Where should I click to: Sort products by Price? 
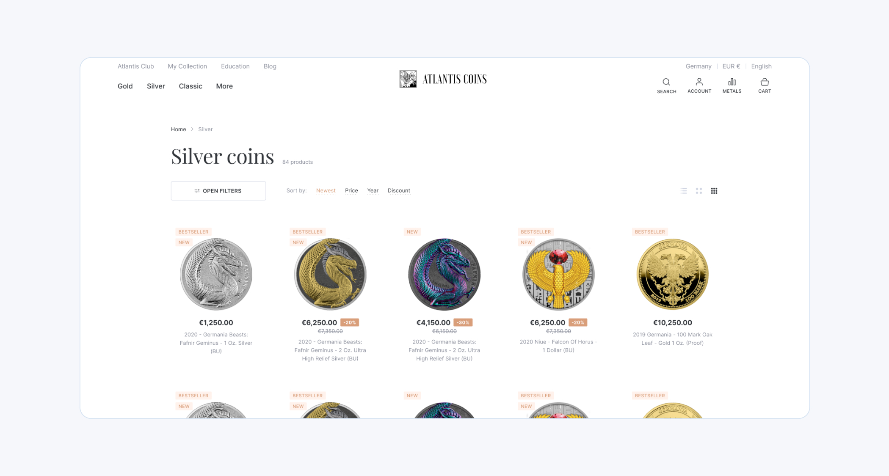coord(351,190)
